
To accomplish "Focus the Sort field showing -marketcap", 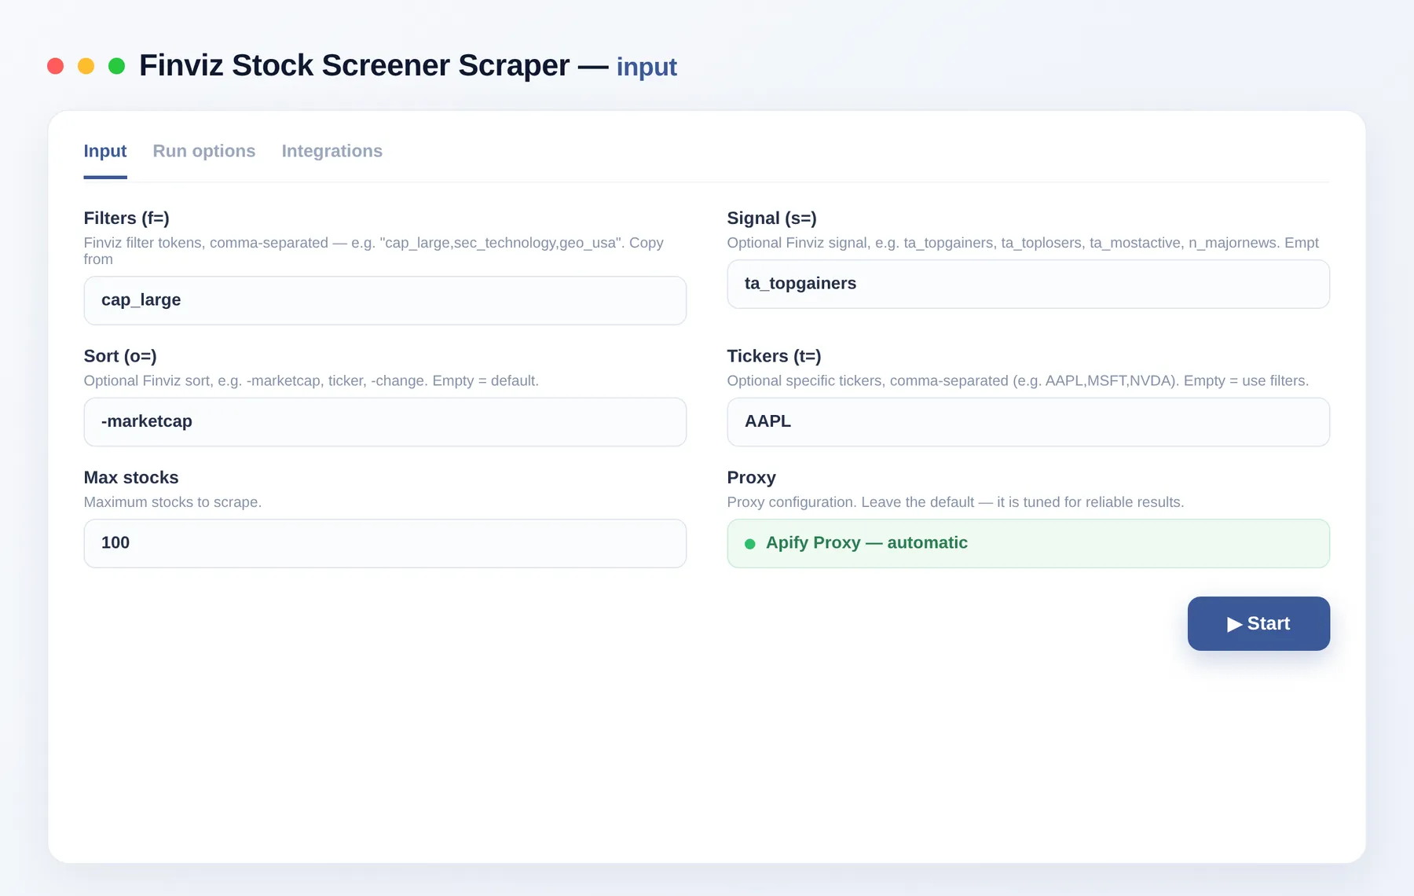I will [x=385, y=422].
